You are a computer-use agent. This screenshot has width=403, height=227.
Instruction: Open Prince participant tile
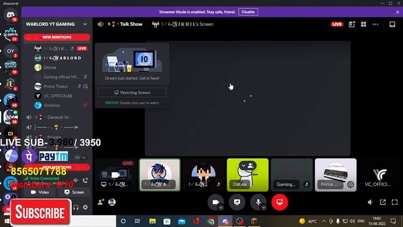point(336,175)
